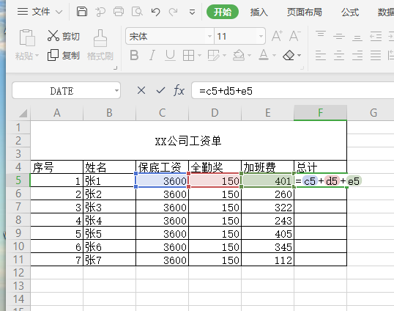Click the Save disk icon

click(82, 12)
